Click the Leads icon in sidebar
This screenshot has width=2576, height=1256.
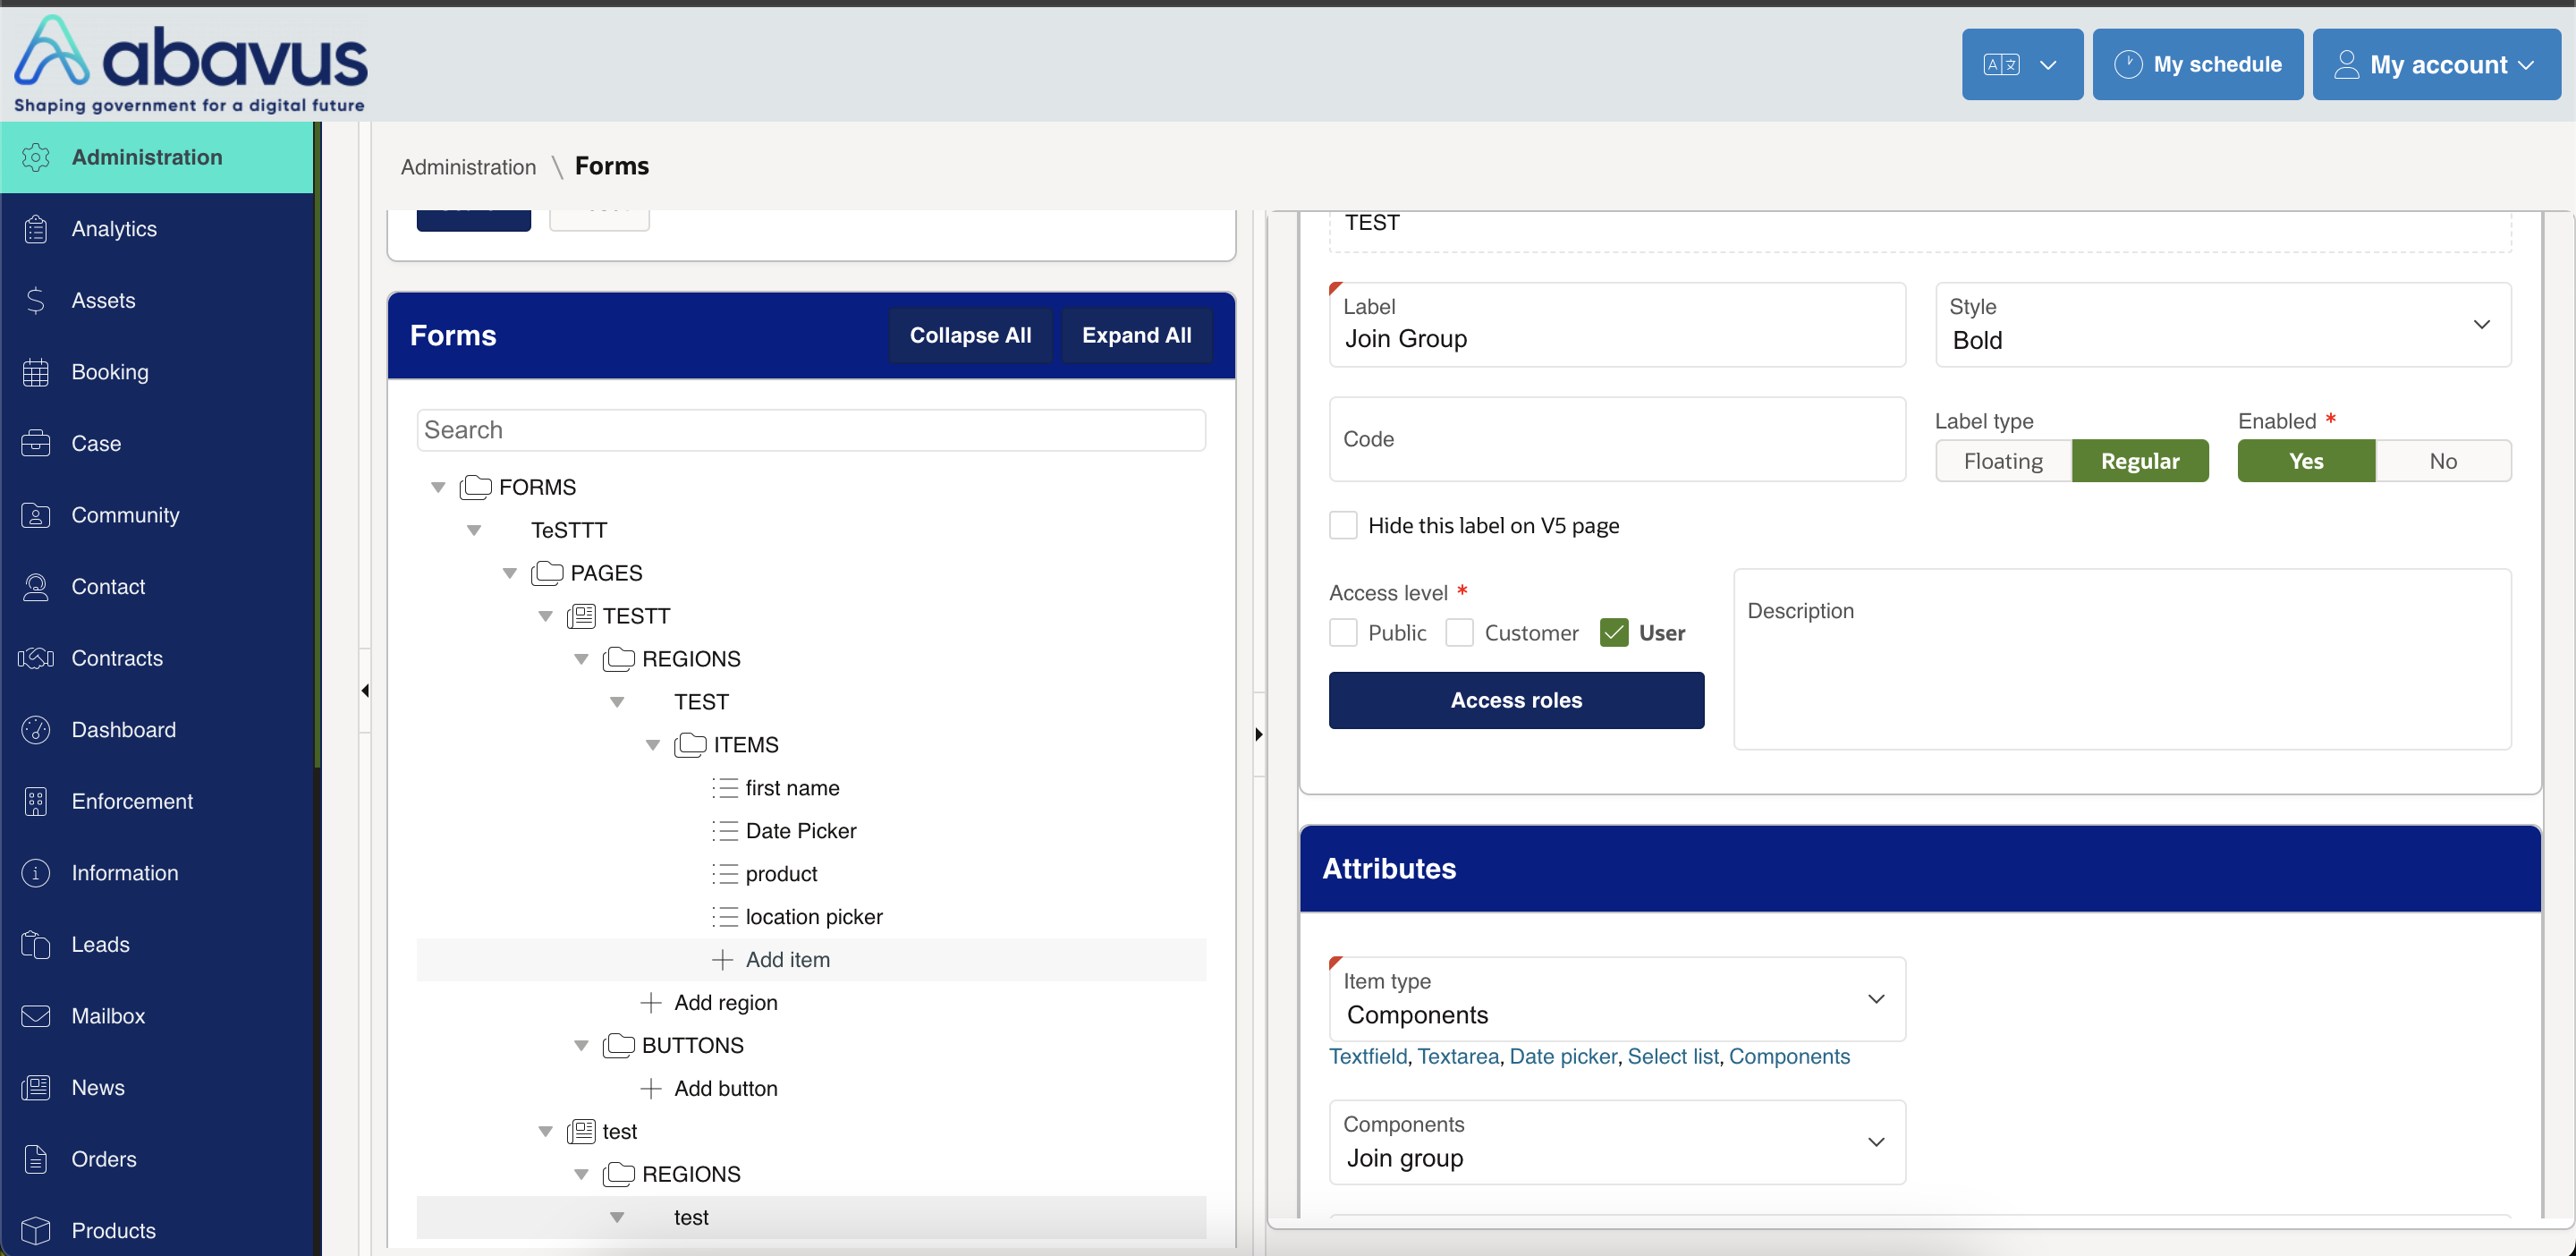(x=36, y=944)
